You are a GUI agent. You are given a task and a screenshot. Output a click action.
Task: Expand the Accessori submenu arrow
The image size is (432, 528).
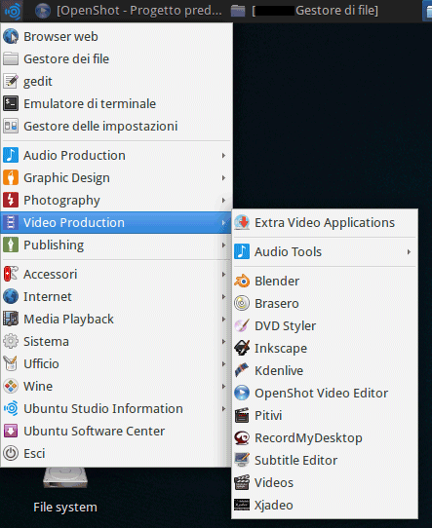click(223, 274)
